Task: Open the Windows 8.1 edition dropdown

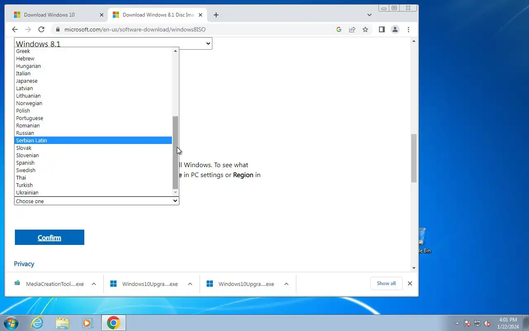Action: click(x=113, y=43)
